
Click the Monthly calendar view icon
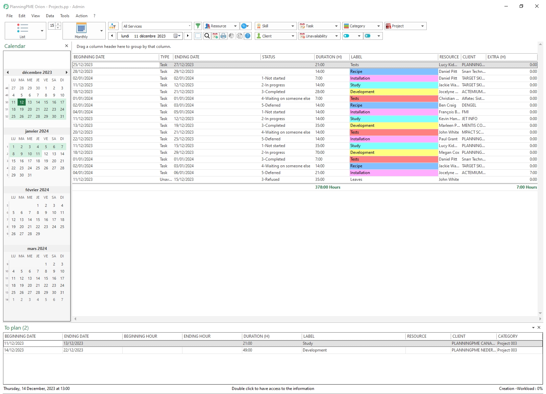coord(81,28)
